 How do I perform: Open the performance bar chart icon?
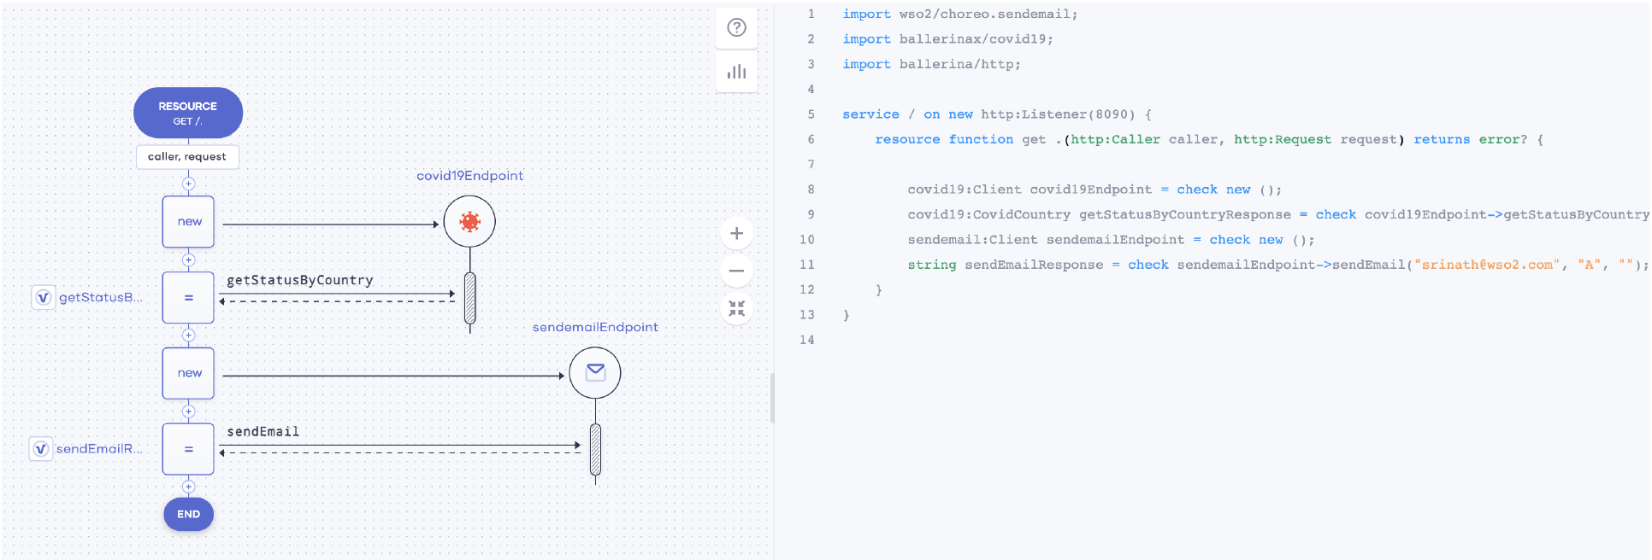pos(736,72)
